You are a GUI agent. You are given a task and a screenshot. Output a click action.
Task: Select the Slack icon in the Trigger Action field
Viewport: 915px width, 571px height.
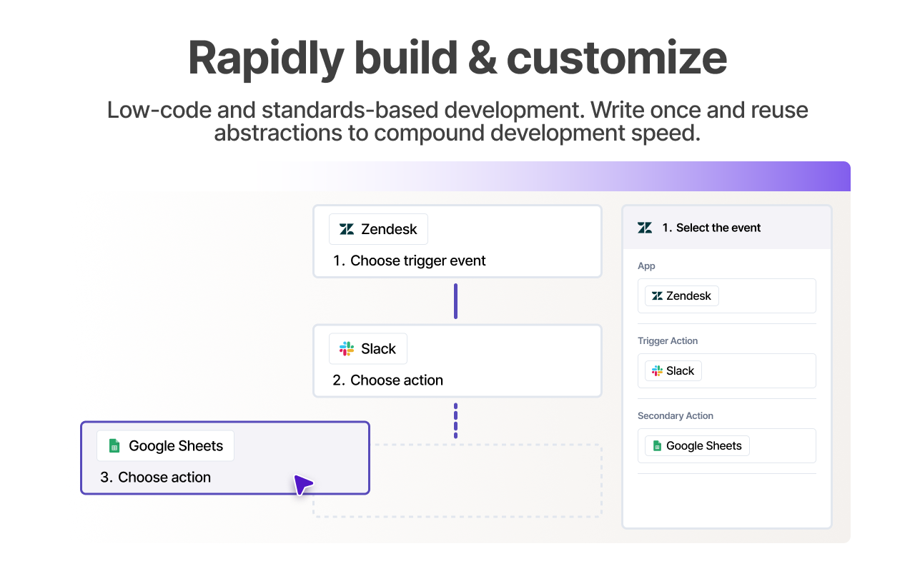click(x=657, y=371)
